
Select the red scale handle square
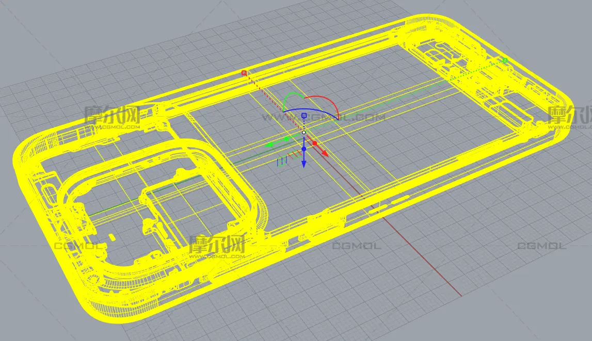244,73
